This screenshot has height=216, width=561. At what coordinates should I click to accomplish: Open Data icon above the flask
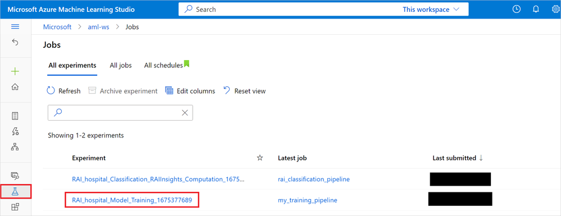[15, 176]
